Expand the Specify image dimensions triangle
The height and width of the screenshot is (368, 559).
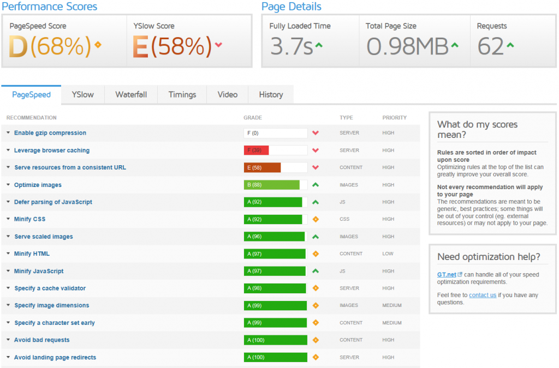[8, 305]
